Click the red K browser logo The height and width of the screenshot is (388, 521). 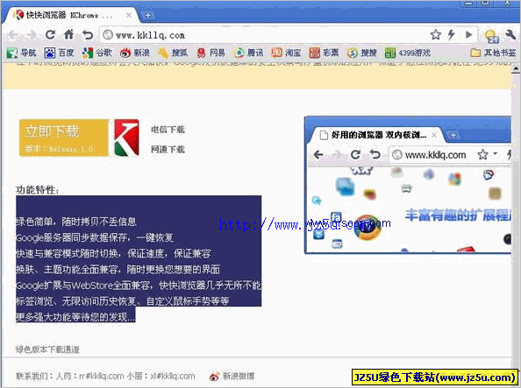126,138
